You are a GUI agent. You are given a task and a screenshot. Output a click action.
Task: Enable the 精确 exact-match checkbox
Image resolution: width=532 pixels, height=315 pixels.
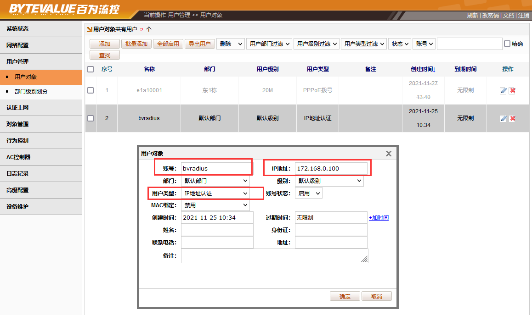(507, 44)
